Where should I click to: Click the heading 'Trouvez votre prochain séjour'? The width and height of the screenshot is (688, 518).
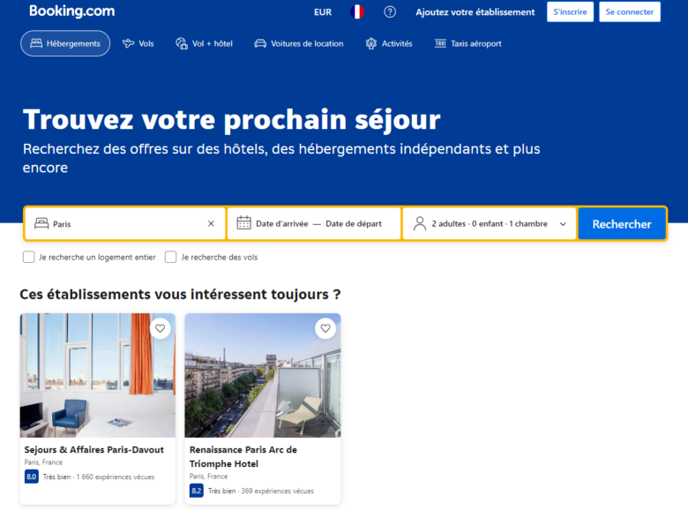tap(232, 120)
